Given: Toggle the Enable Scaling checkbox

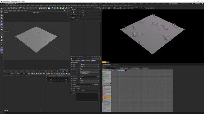Looking at the screenshot, I should [x=80, y=86].
